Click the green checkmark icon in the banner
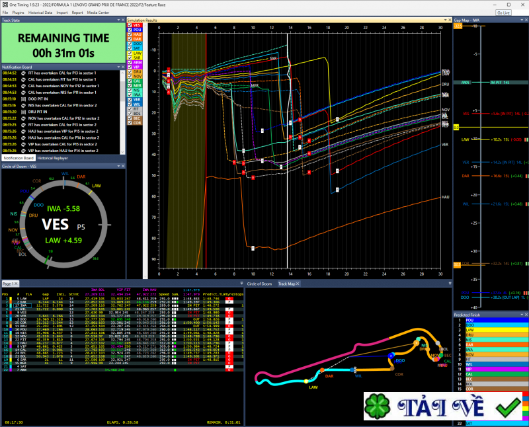 (508, 407)
